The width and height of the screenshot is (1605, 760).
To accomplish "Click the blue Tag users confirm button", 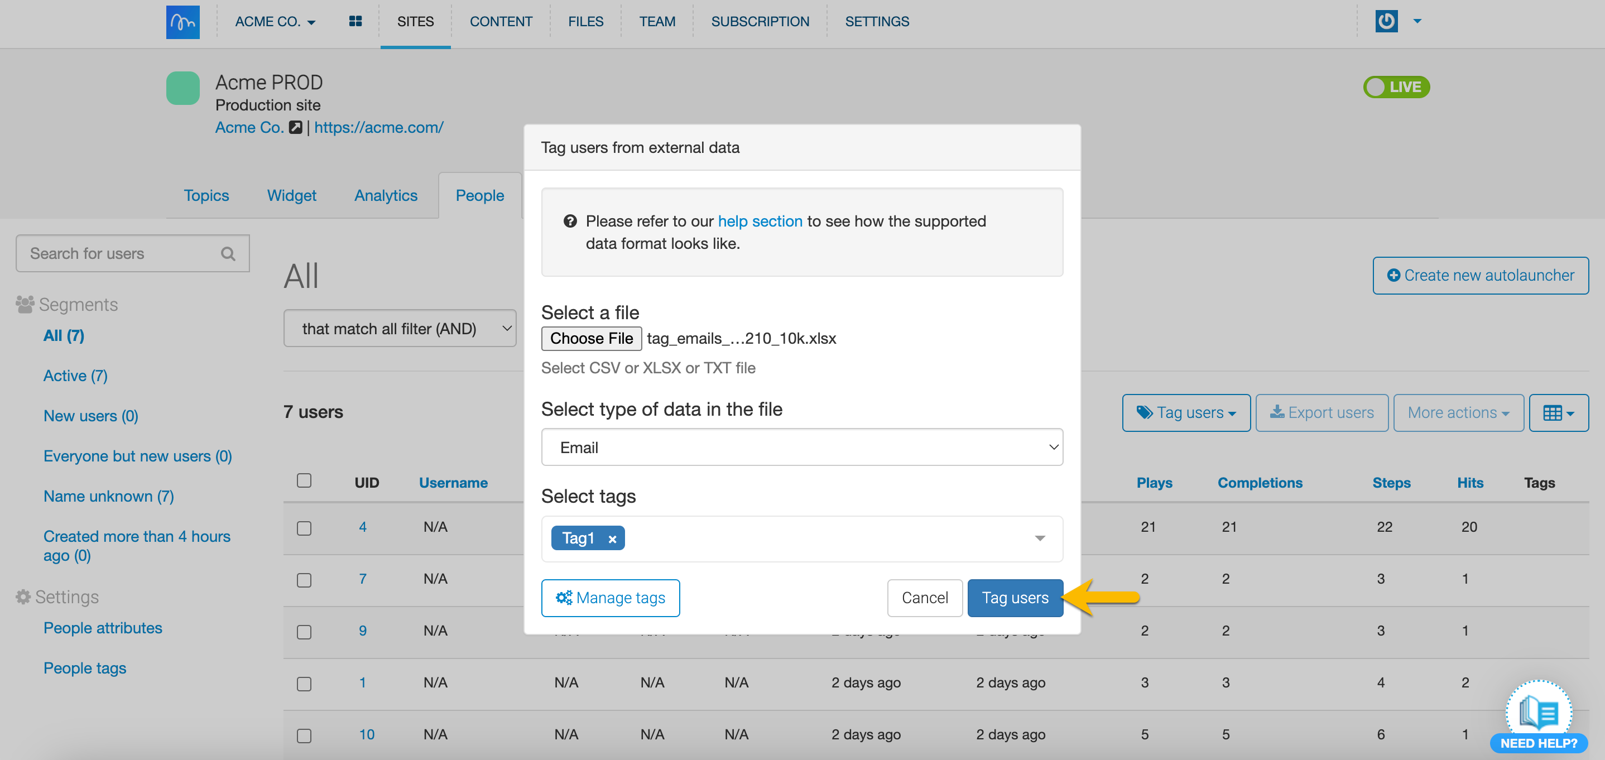I will pyautogui.click(x=1015, y=598).
